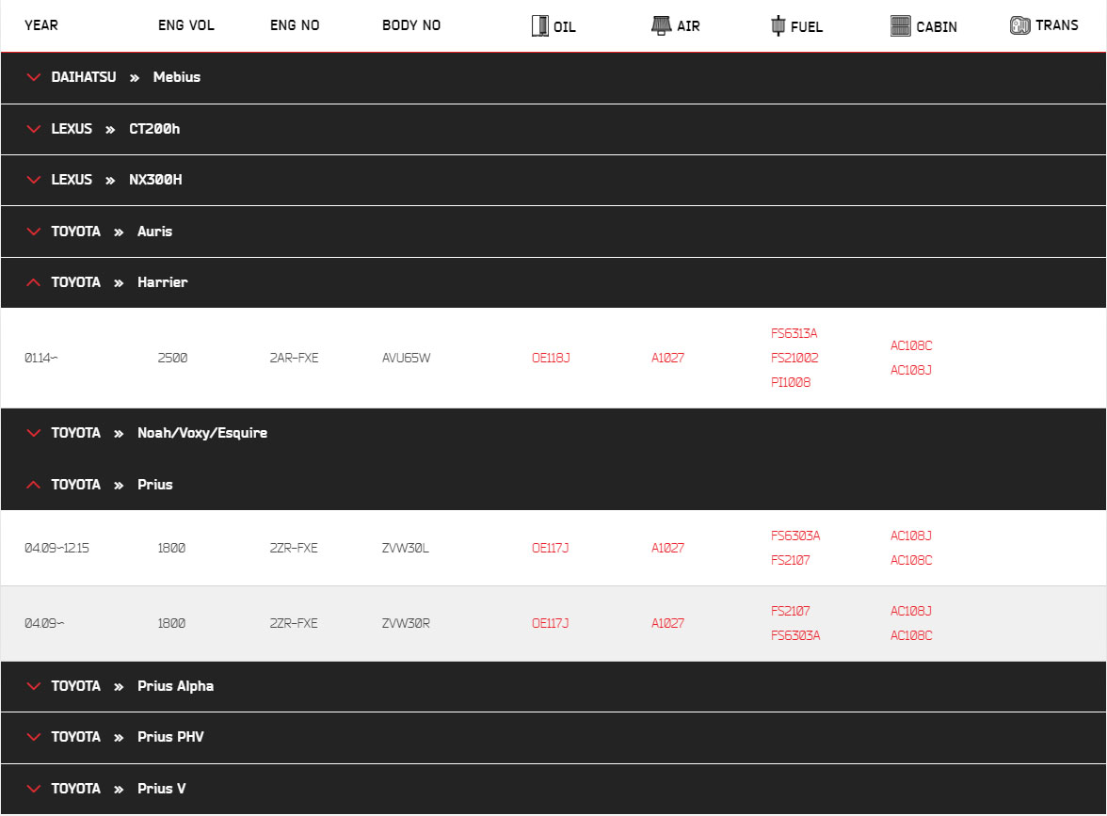Expand the TOYOTA Auris section chevron
Image resolution: width=1107 pixels, height=816 pixels.
pyautogui.click(x=33, y=232)
